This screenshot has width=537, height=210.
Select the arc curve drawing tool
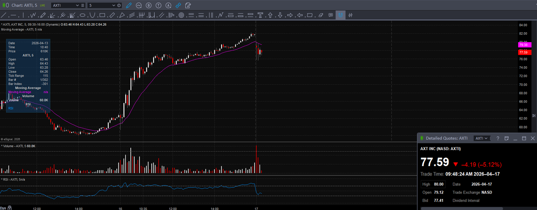pyautogui.click(x=92, y=15)
